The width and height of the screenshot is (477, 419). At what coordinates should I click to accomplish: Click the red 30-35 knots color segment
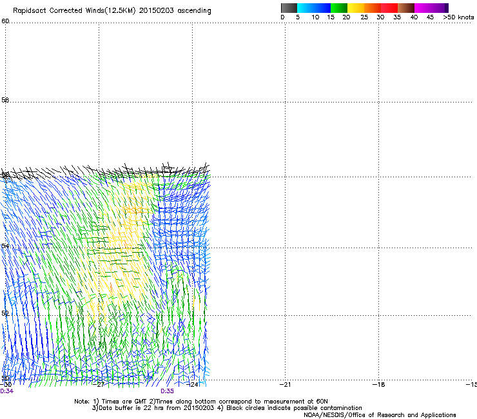pos(389,8)
